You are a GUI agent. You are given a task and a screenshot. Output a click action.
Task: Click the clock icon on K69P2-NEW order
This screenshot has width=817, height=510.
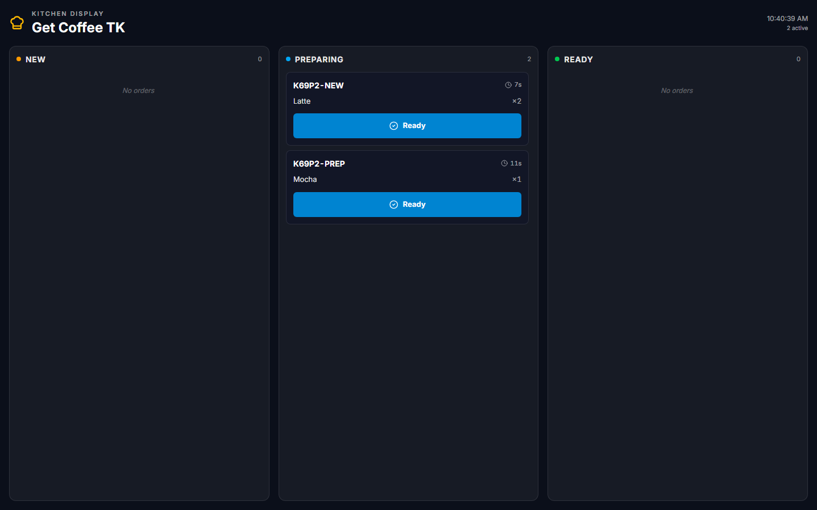[x=508, y=85]
